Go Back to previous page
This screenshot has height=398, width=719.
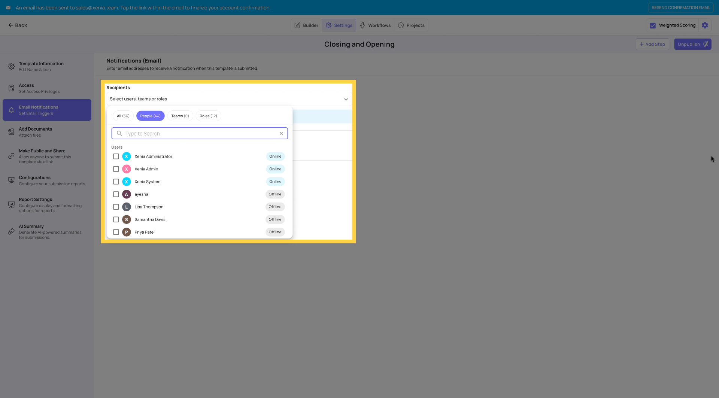(18, 25)
